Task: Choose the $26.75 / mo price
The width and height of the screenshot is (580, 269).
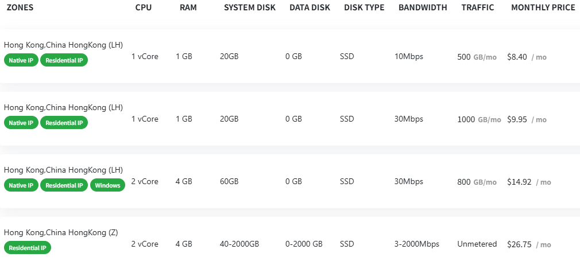Action: (528, 244)
